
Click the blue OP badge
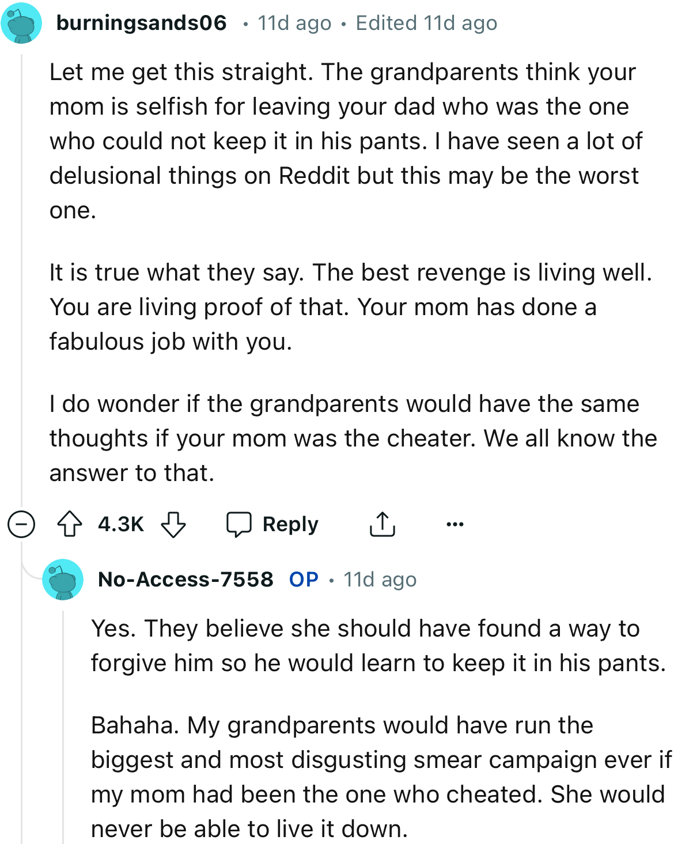click(304, 580)
